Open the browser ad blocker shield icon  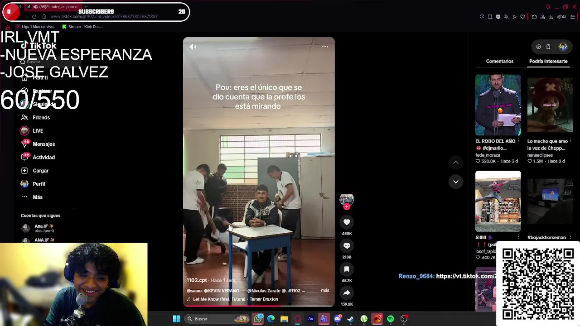point(498,17)
